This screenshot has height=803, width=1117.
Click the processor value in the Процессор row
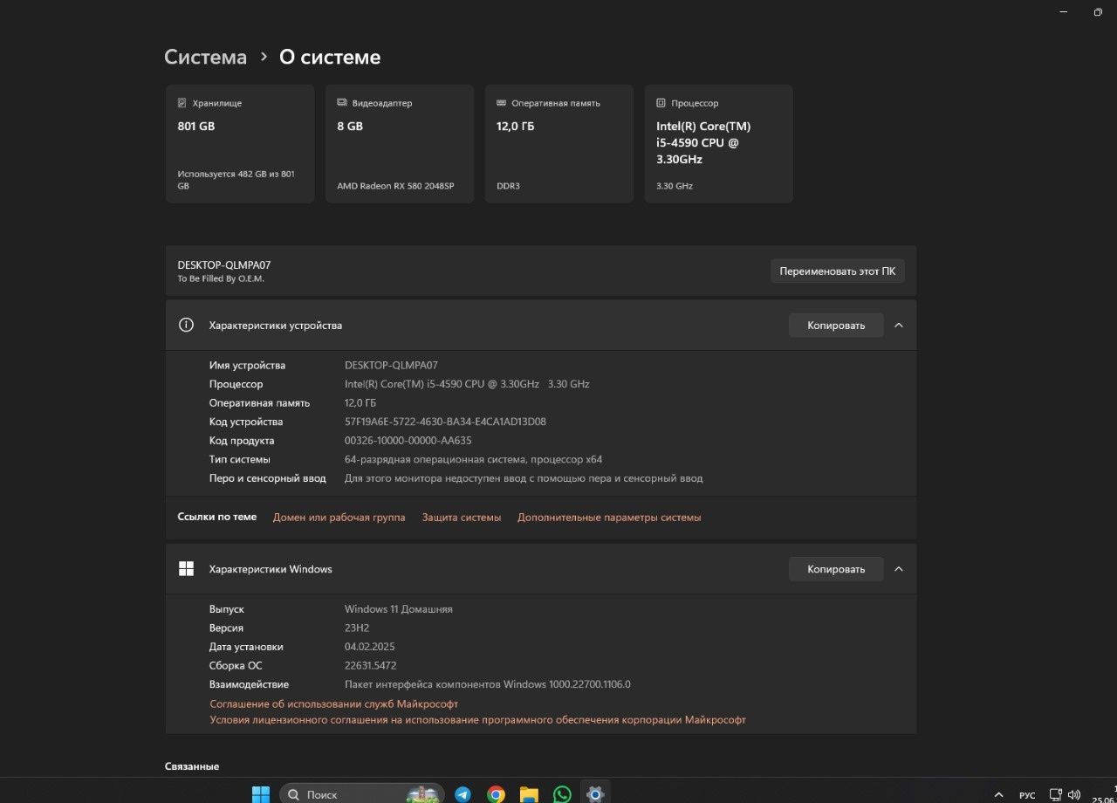[x=467, y=384]
